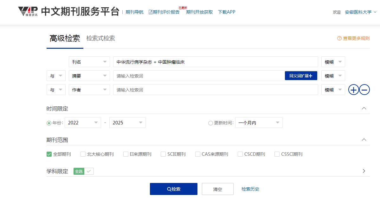Click the VIP 维普资讯 logo
The height and width of the screenshot is (201, 380).
(28, 11)
